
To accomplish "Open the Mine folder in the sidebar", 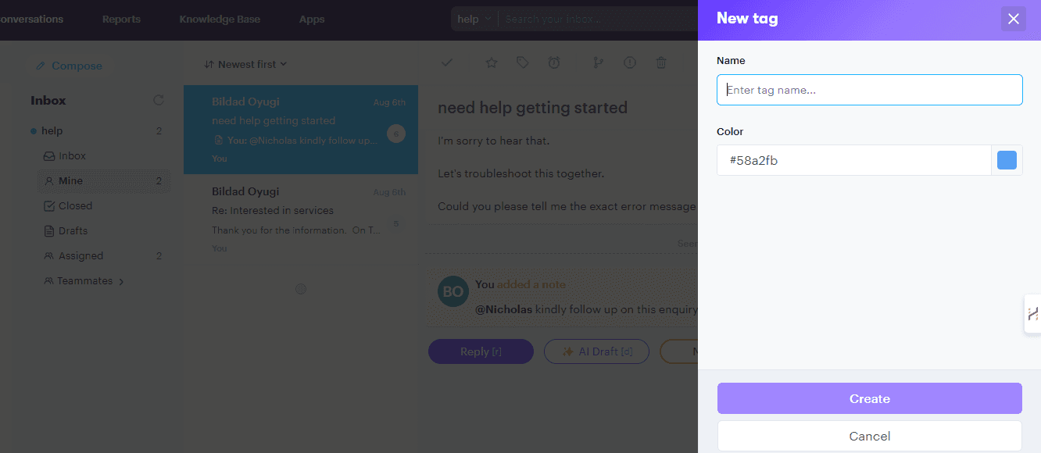I will point(71,180).
